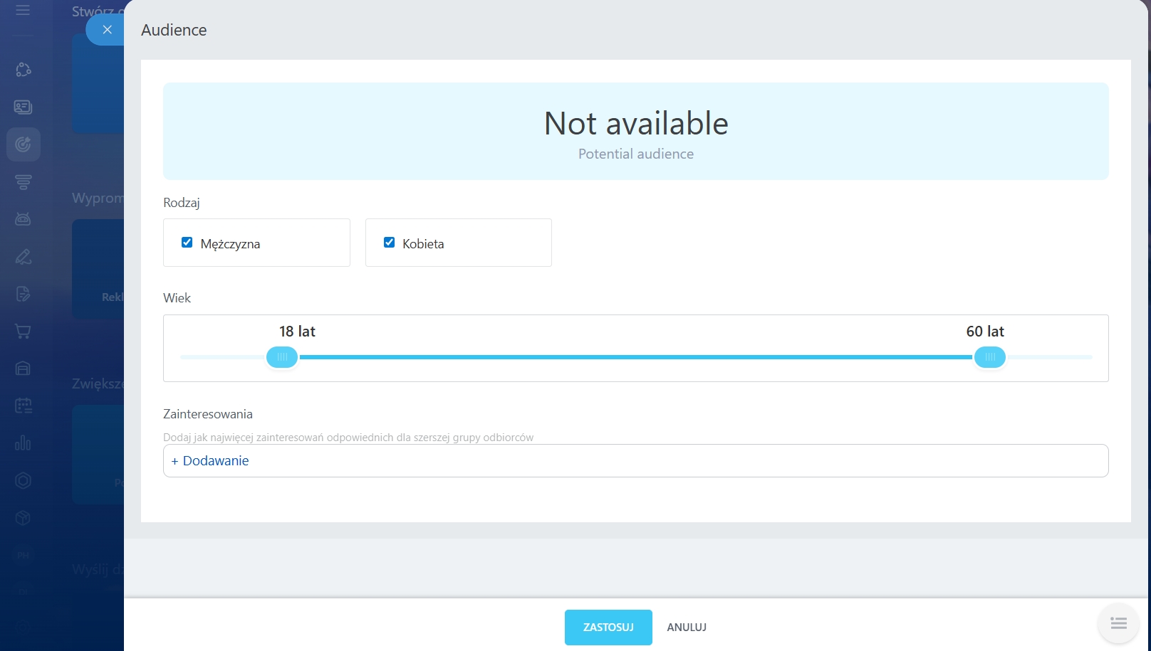1151x651 pixels.
Task: Apply settings with the ZASTOSUJ button
Action: click(608, 628)
